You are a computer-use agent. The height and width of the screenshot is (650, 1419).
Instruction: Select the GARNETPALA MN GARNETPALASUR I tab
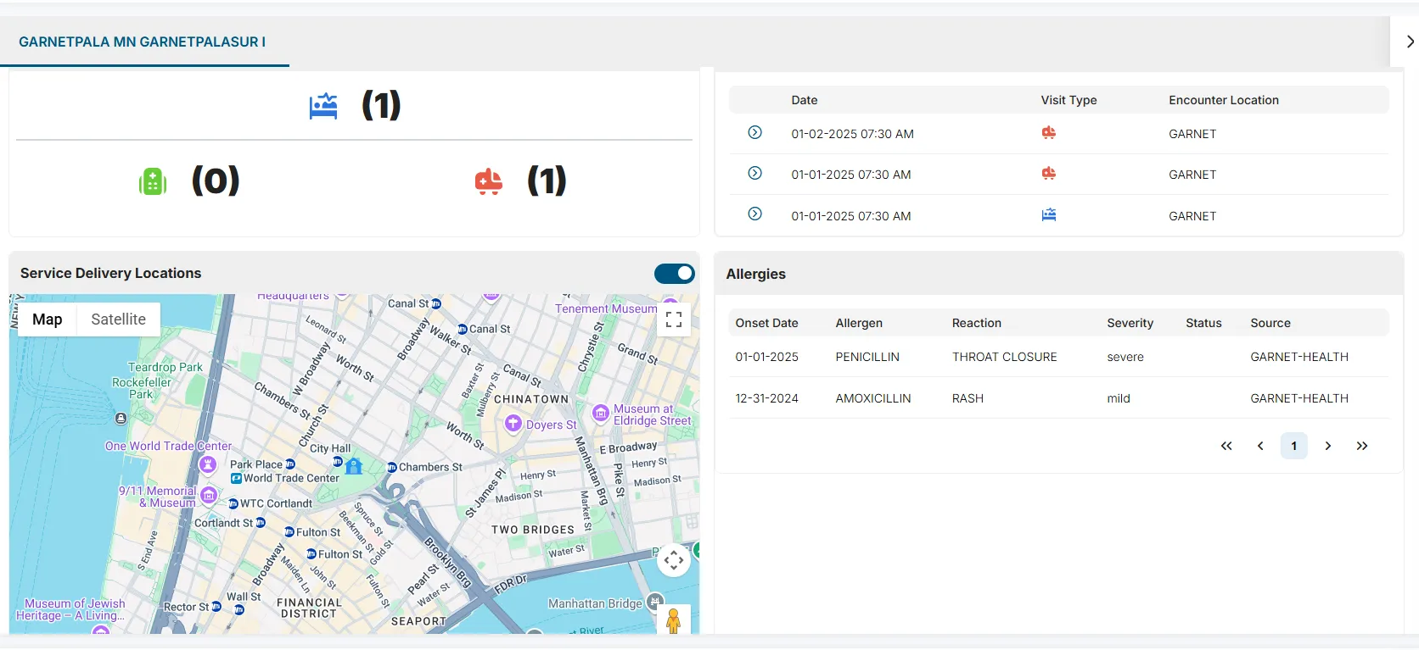pyautogui.click(x=143, y=42)
